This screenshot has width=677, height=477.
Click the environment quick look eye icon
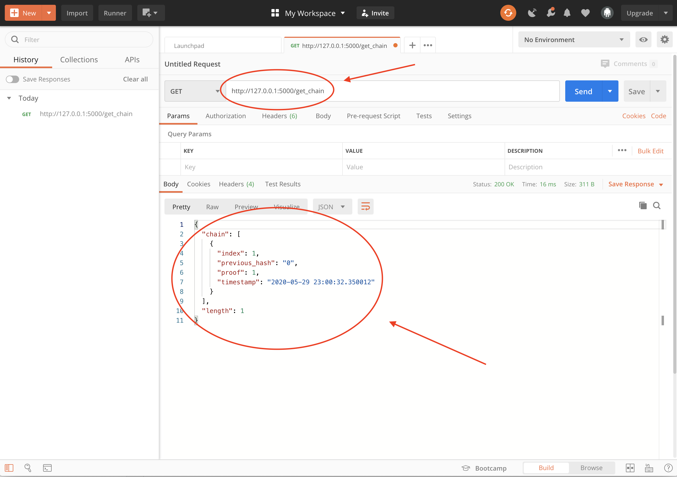(643, 40)
